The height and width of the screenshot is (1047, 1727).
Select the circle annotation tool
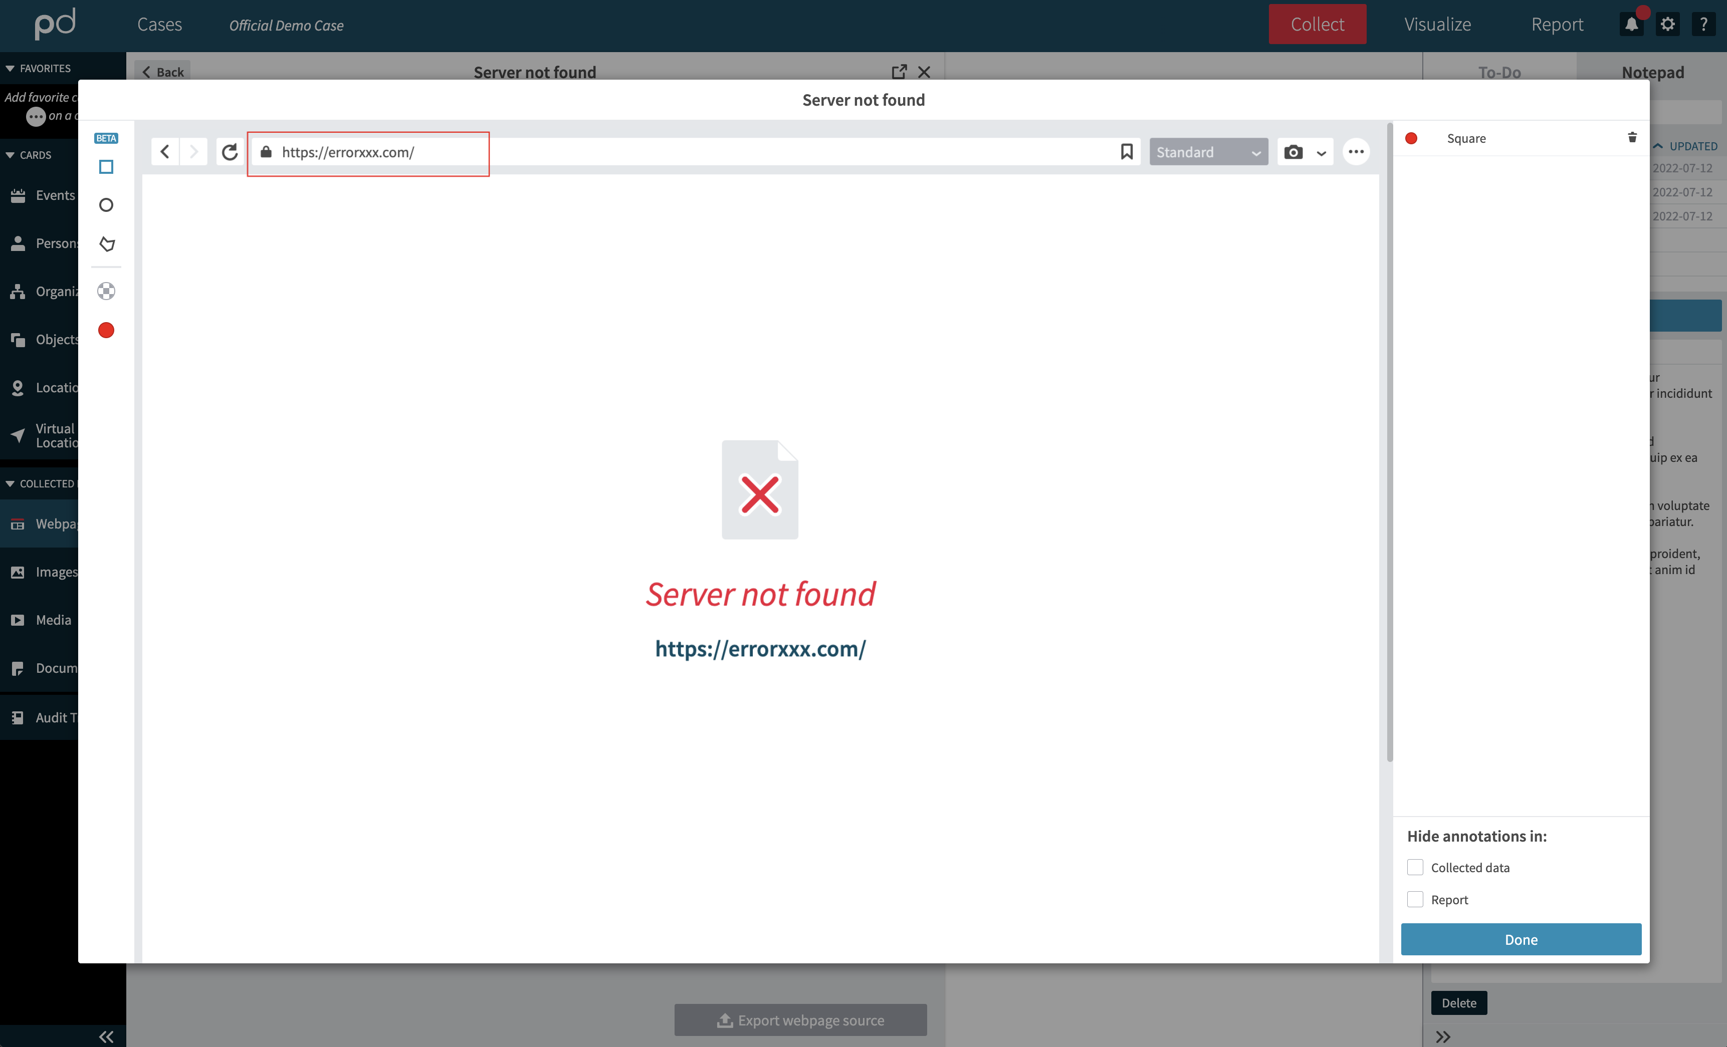tap(106, 205)
